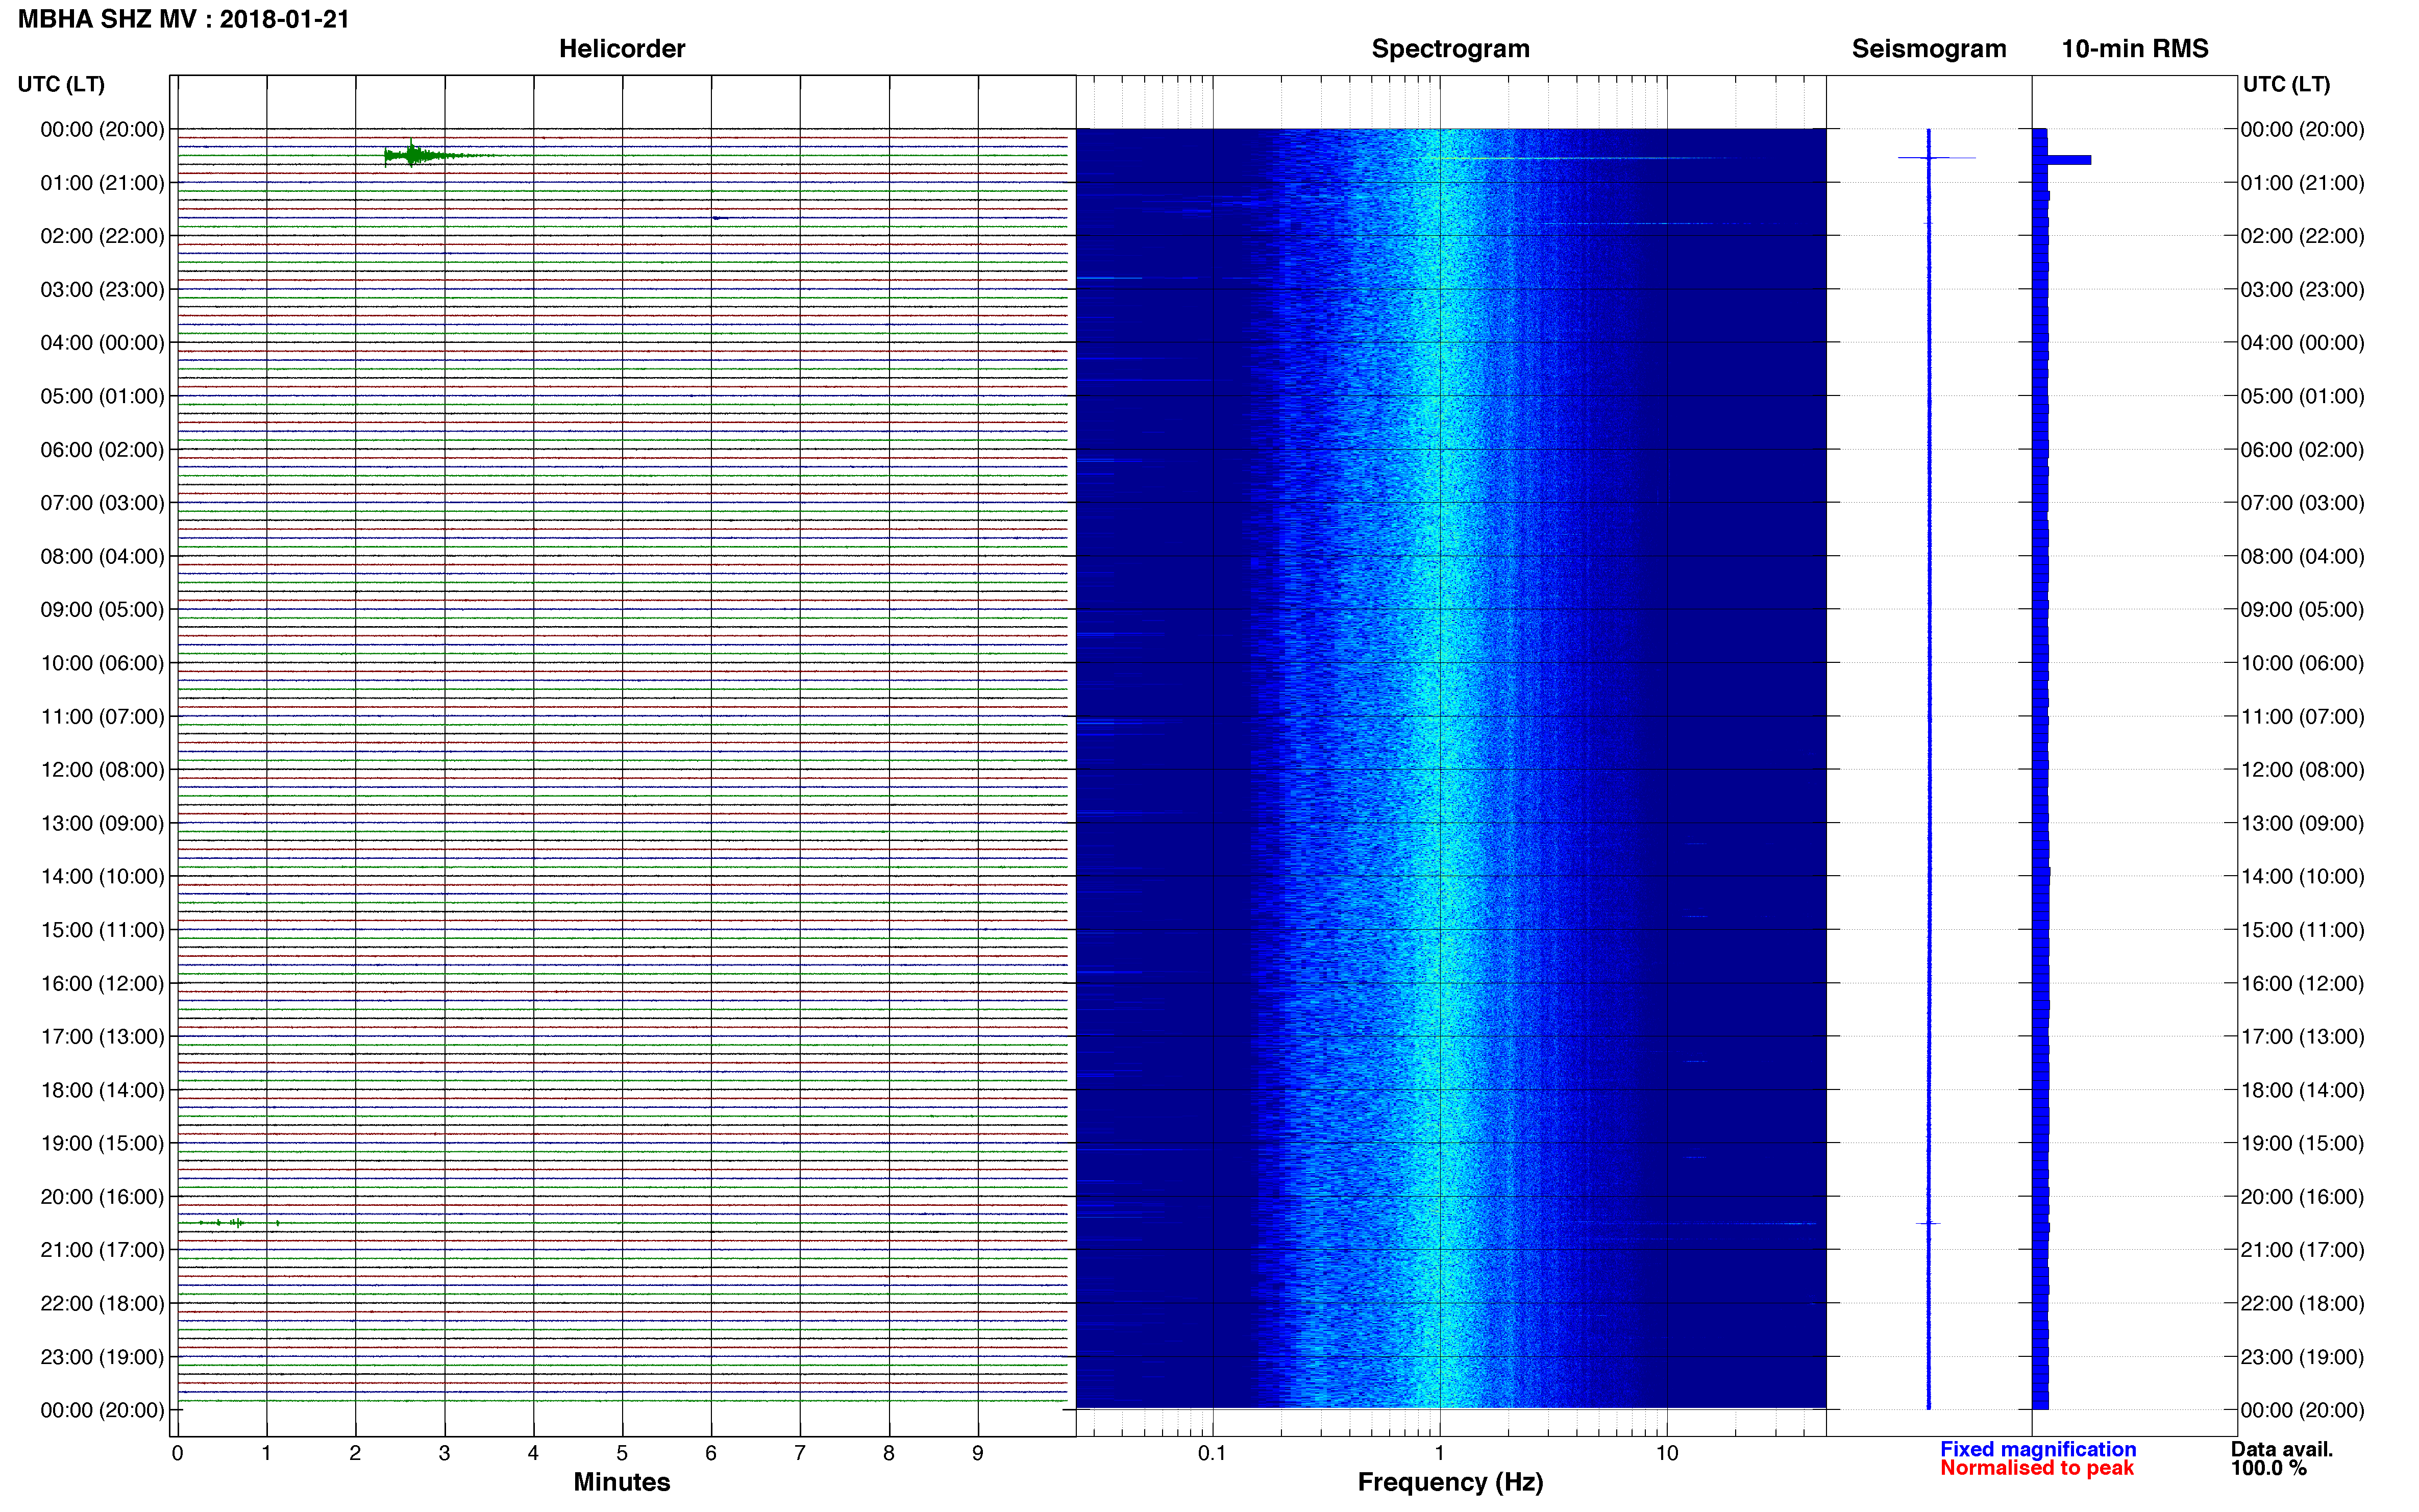Click the '4' minutes tick label
Screen dimensions: 2419x1512
[533, 1453]
